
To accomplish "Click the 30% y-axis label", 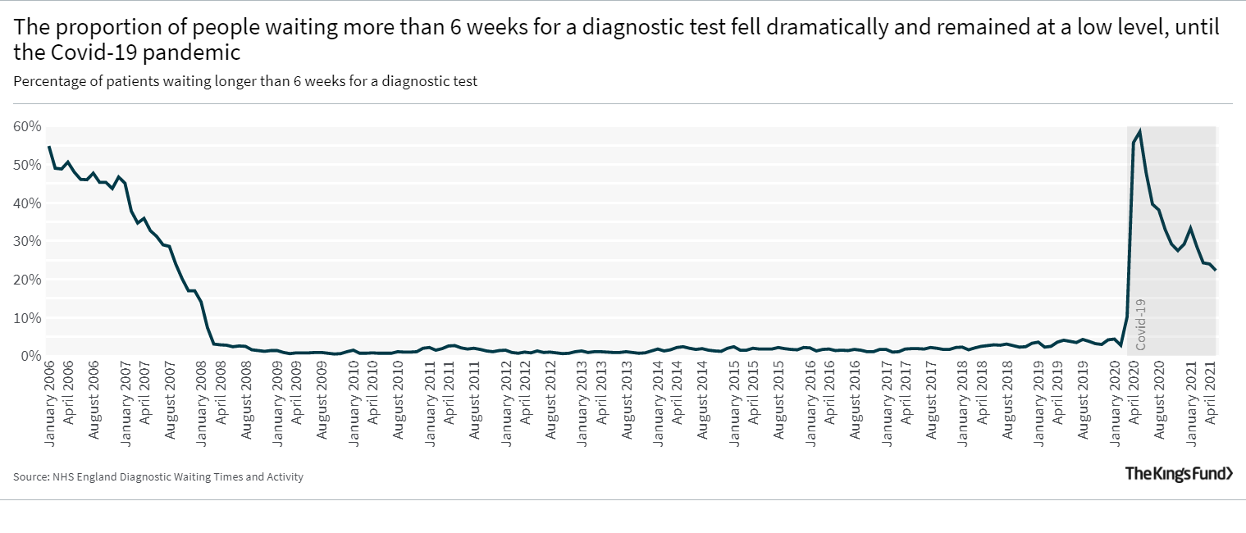I will click(27, 241).
